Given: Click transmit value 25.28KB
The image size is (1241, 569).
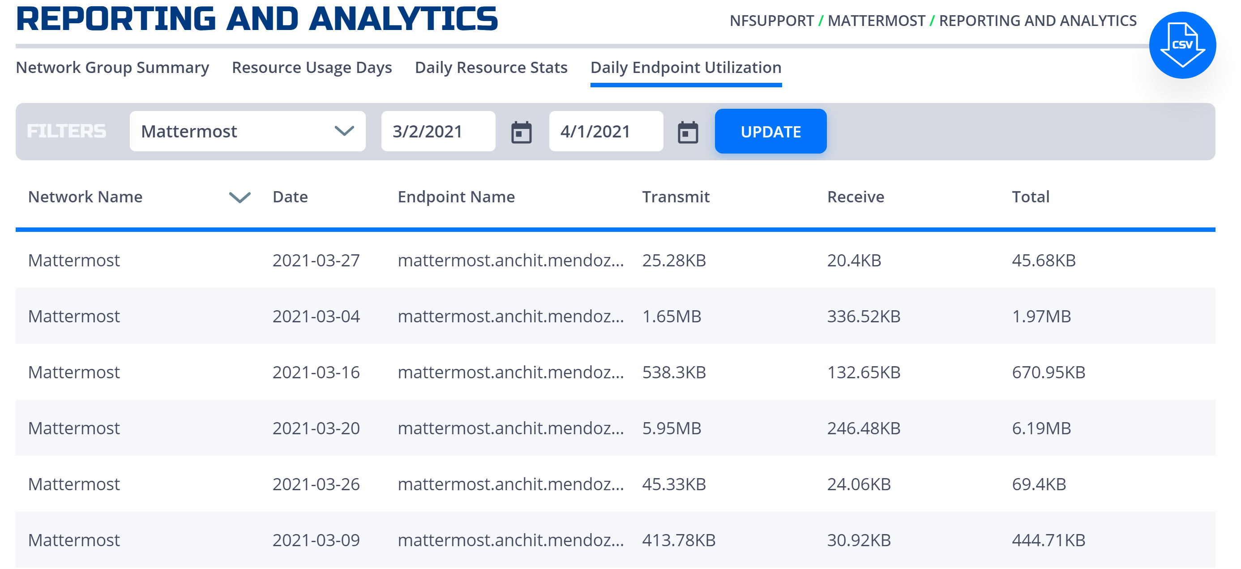Looking at the screenshot, I should tap(673, 260).
